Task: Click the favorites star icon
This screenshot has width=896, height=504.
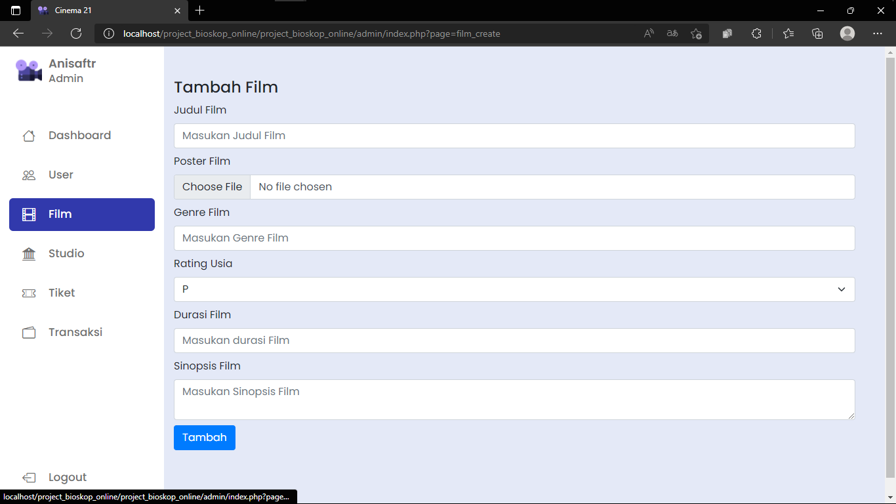Action: tap(788, 33)
